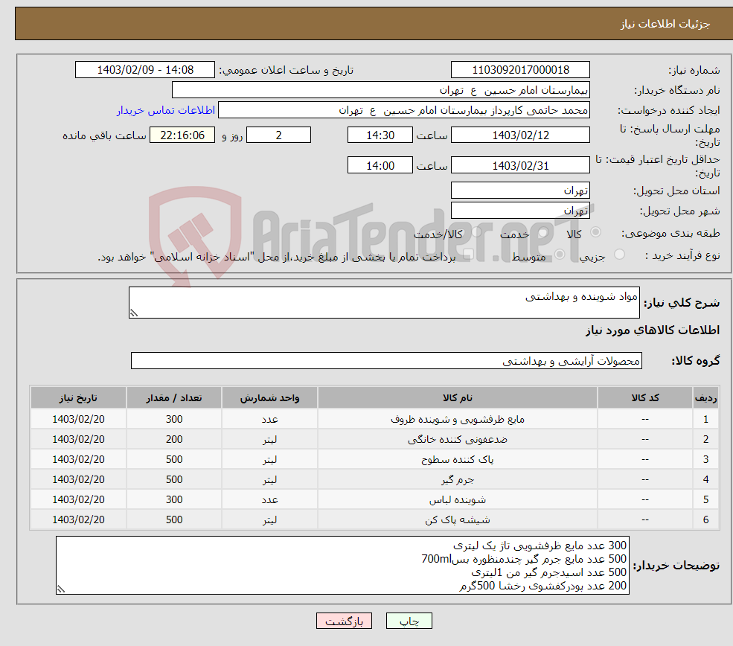Select the متوسط purchase type radio
The image size is (733, 646).
tap(560, 255)
